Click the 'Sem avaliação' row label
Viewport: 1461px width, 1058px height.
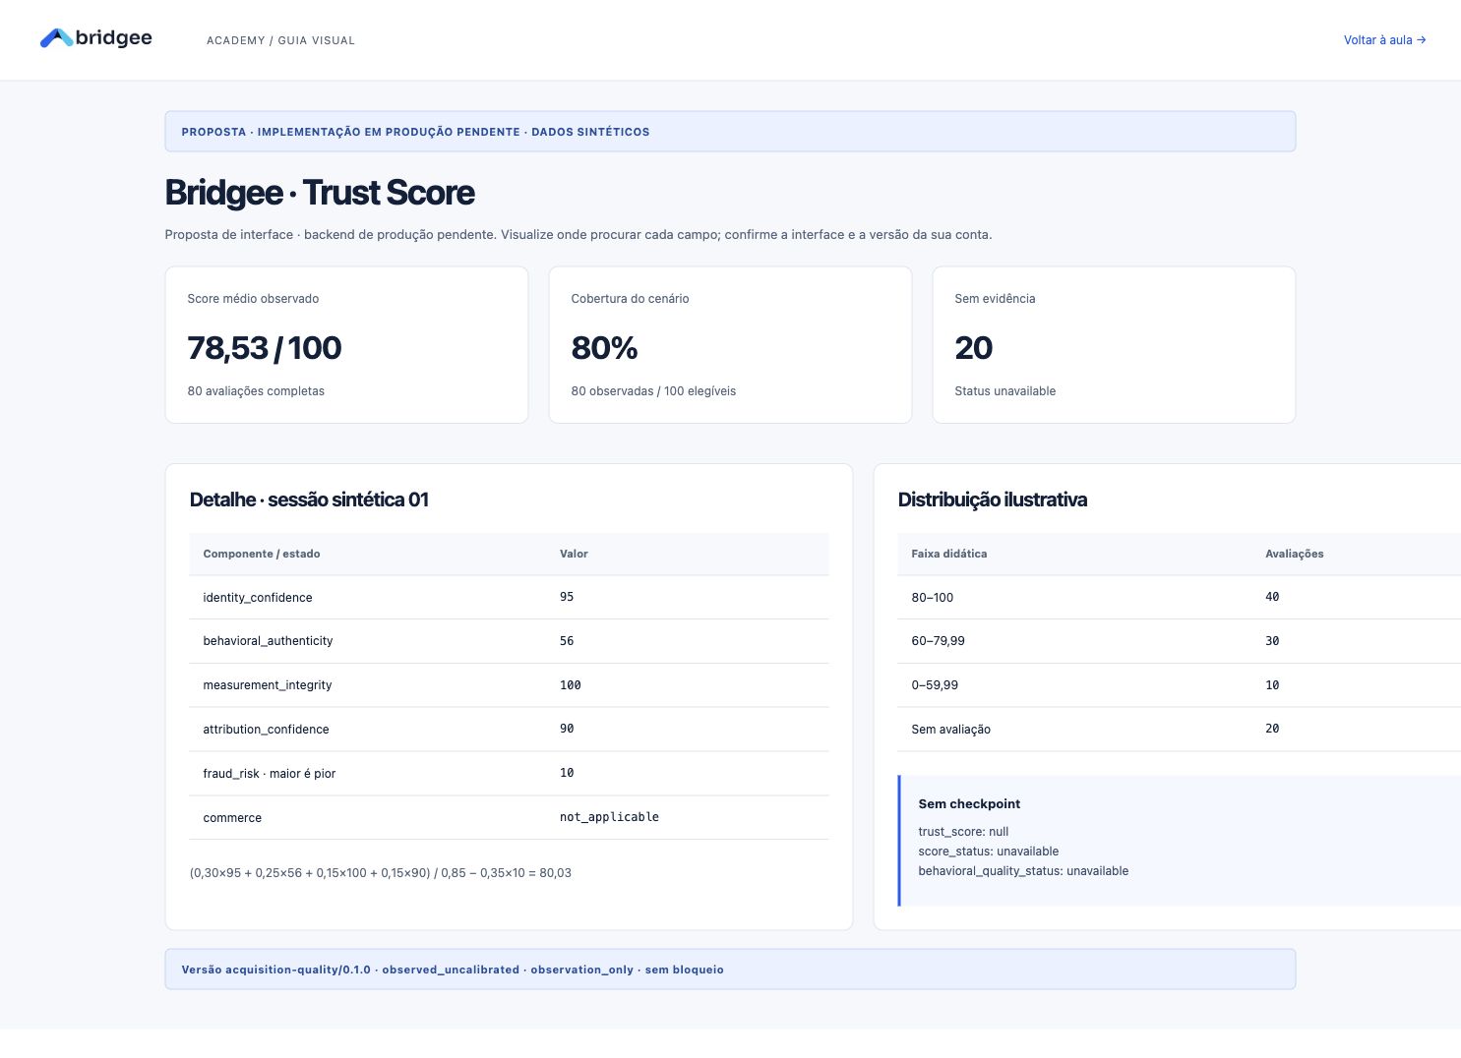coord(951,730)
